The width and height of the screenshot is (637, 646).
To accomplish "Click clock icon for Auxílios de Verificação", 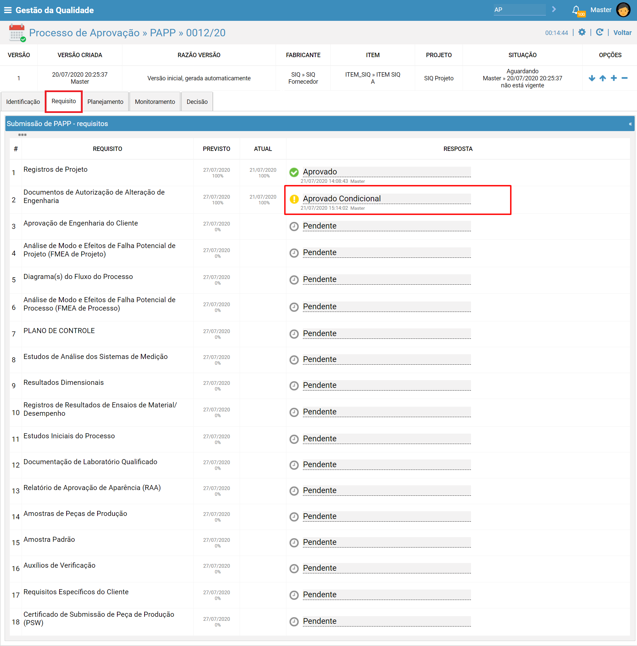I will coord(294,569).
